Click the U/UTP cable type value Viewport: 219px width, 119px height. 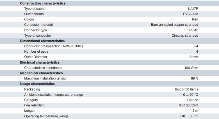pyautogui.click(x=193, y=9)
